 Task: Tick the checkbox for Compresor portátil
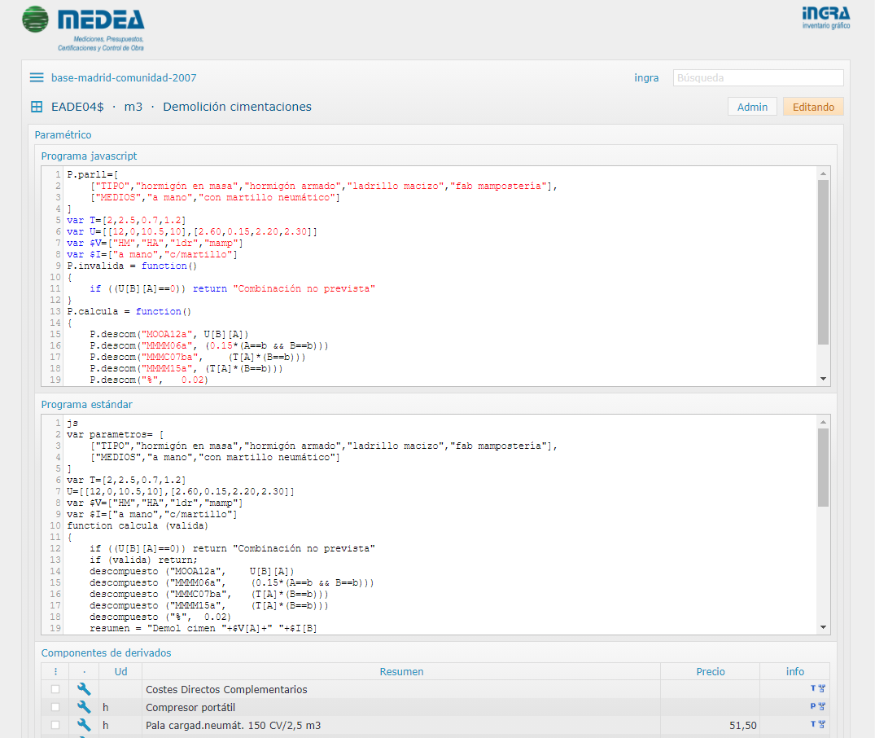(x=55, y=707)
